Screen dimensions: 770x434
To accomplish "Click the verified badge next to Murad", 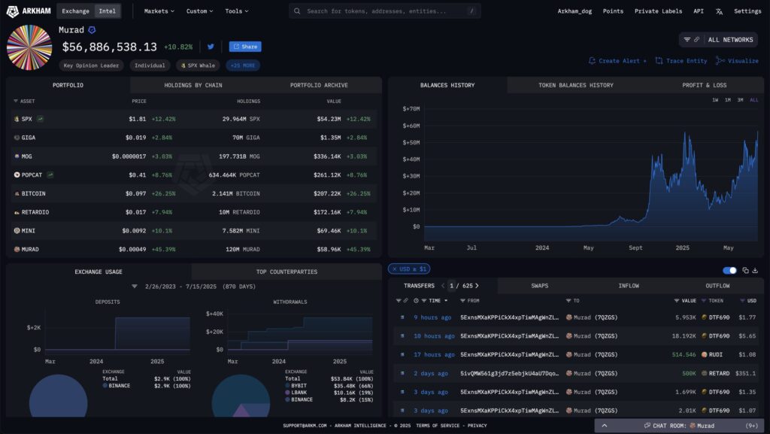I will 92,30.
